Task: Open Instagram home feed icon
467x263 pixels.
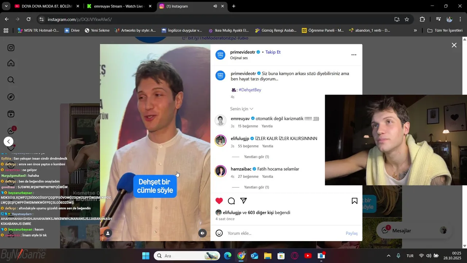Action: pos(11,63)
